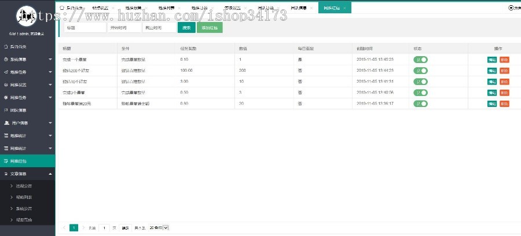The width and height of the screenshot is (521, 236).
Task: Click the admin avatar logo
Action: click(x=27, y=16)
